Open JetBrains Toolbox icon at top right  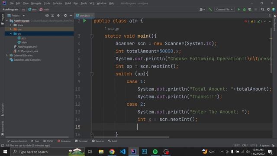[x=274, y=10]
